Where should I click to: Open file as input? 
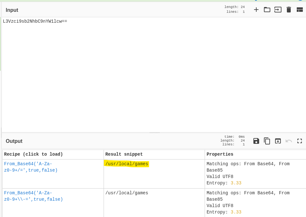(278, 10)
